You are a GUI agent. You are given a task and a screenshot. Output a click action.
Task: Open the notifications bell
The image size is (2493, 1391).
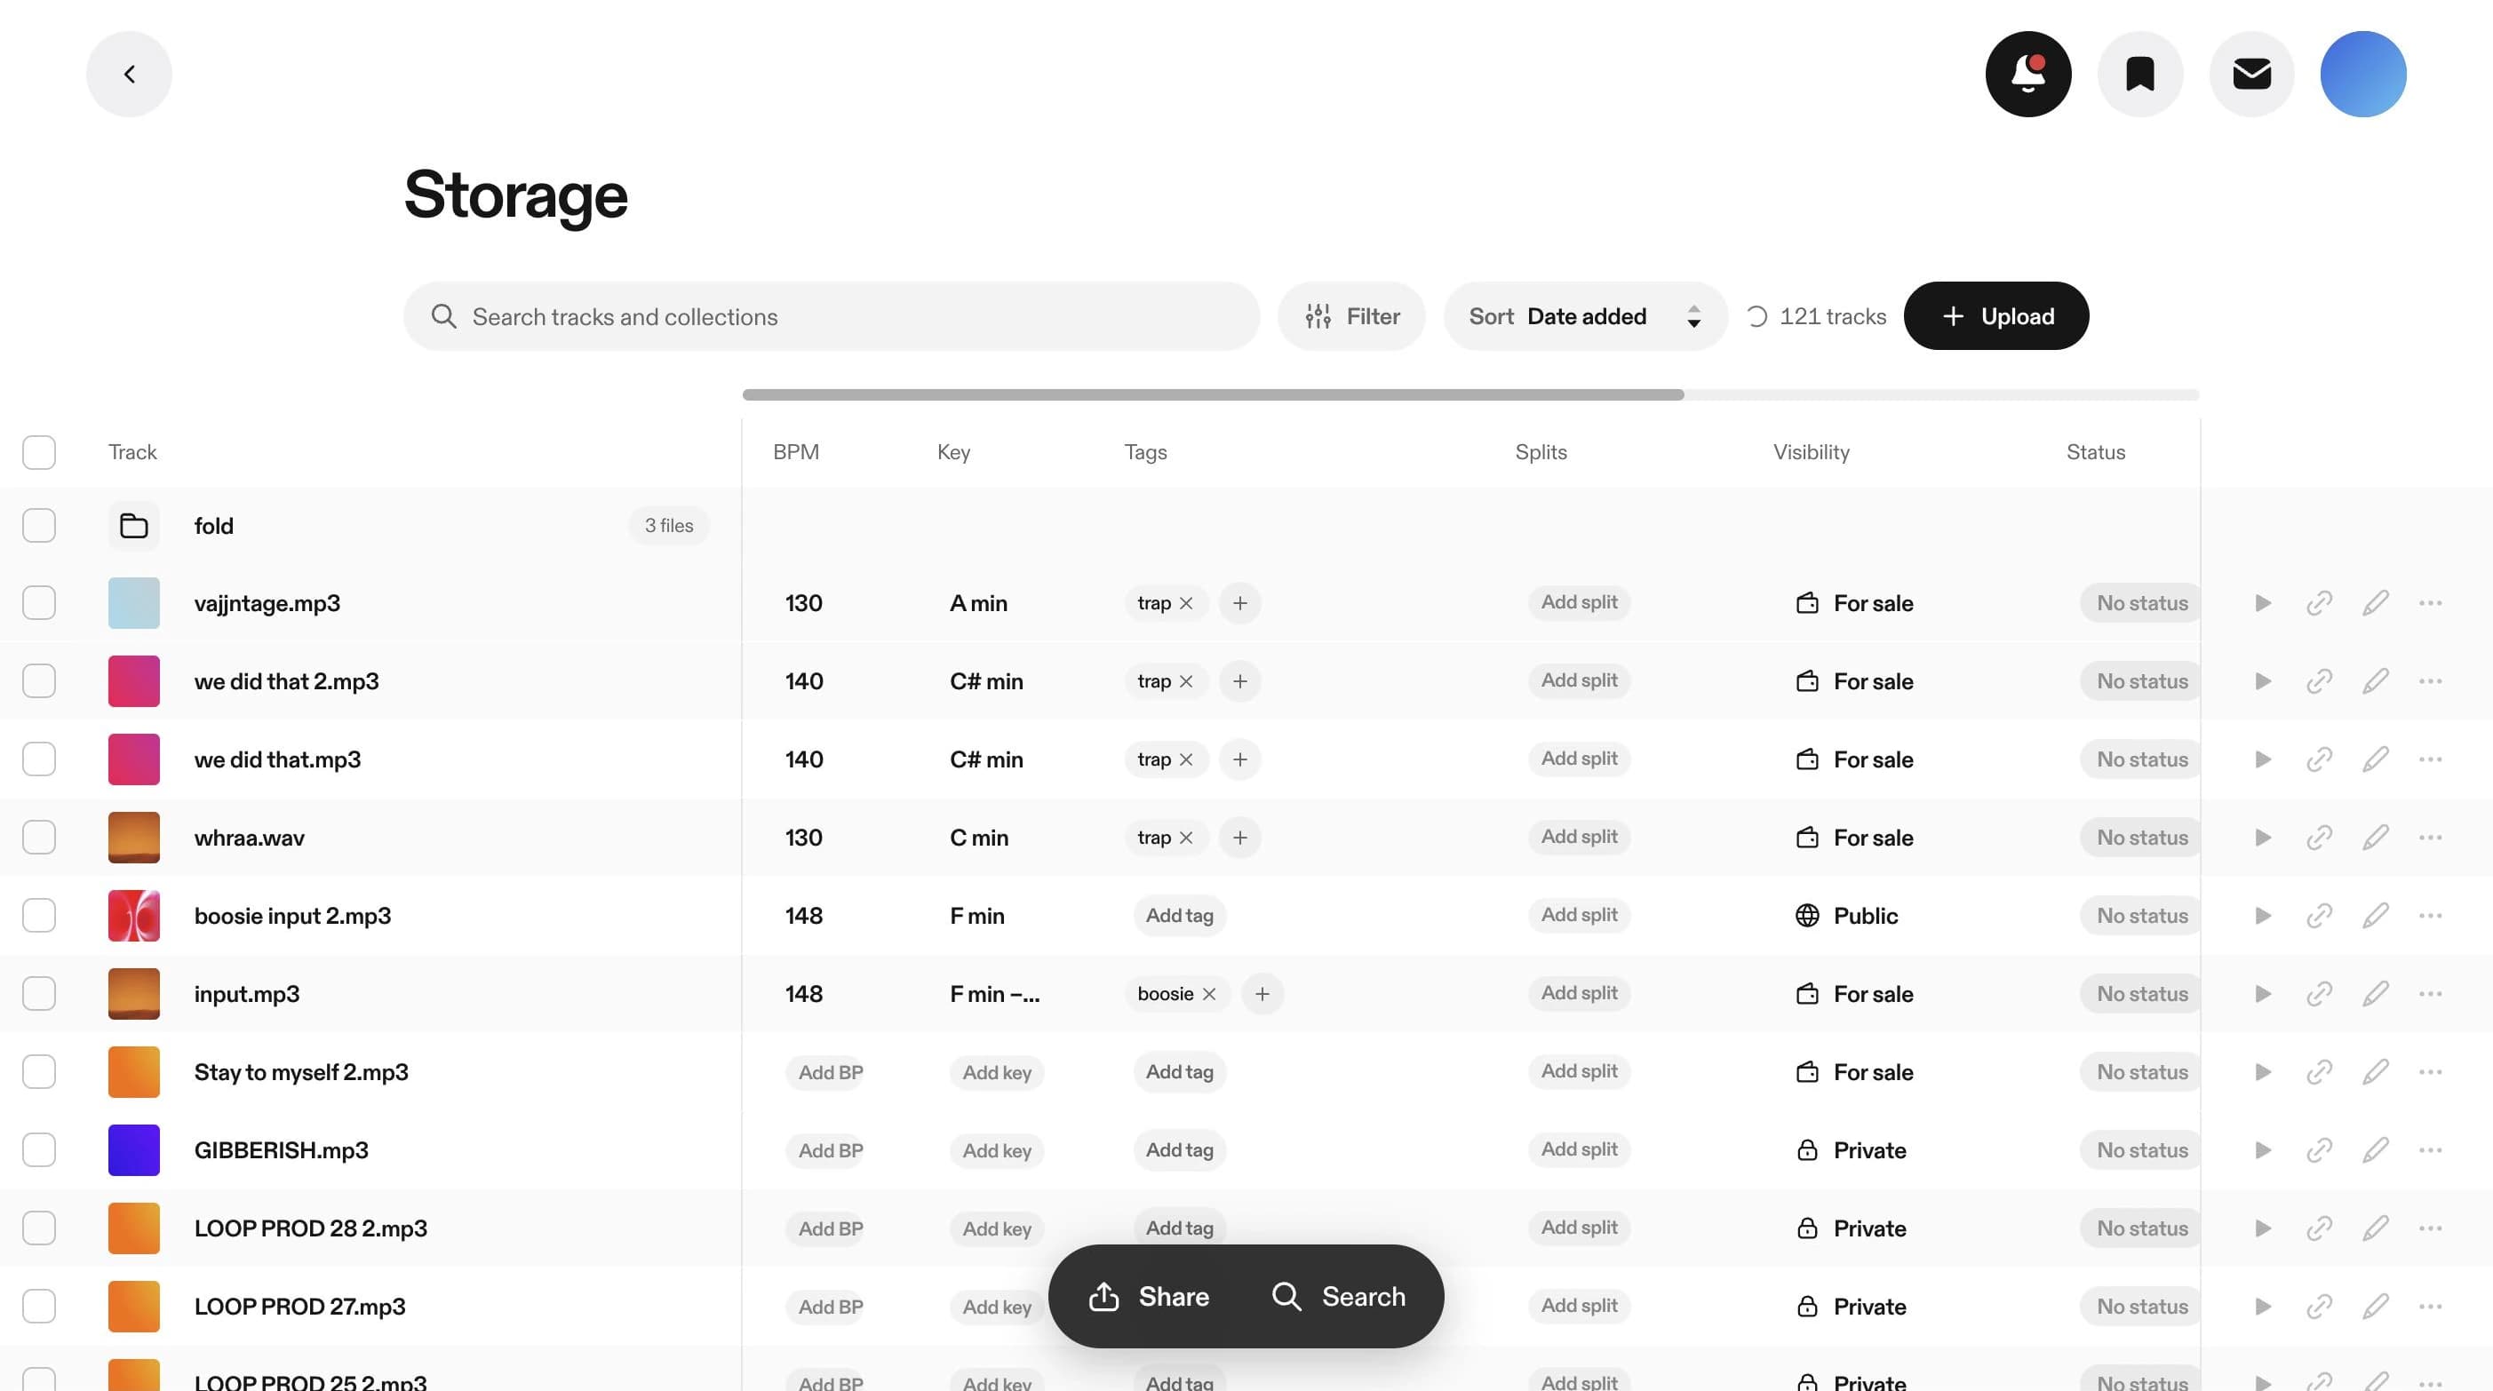(x=2027, y=74)
